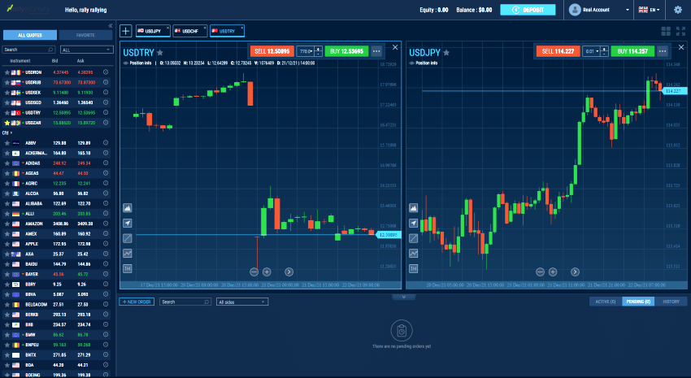Open the History orders tab

(671, 302)
